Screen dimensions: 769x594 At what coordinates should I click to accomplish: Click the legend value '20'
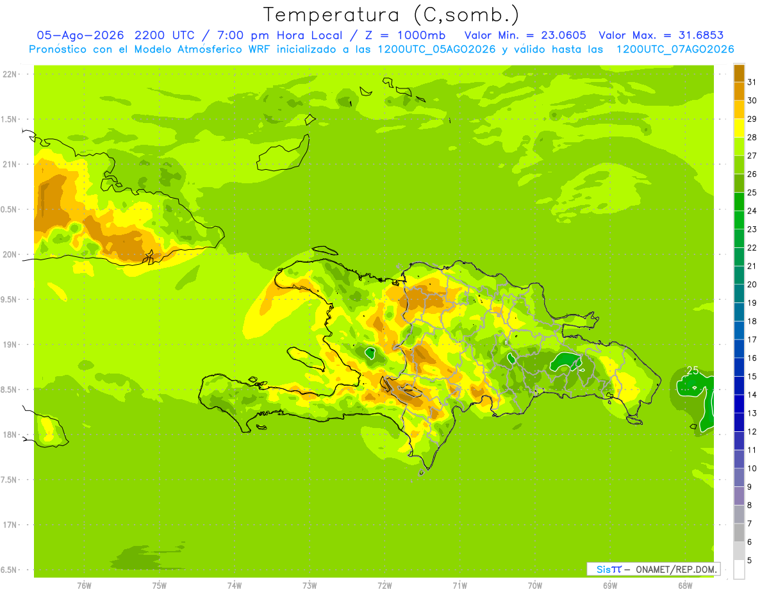tap(752, 285)
